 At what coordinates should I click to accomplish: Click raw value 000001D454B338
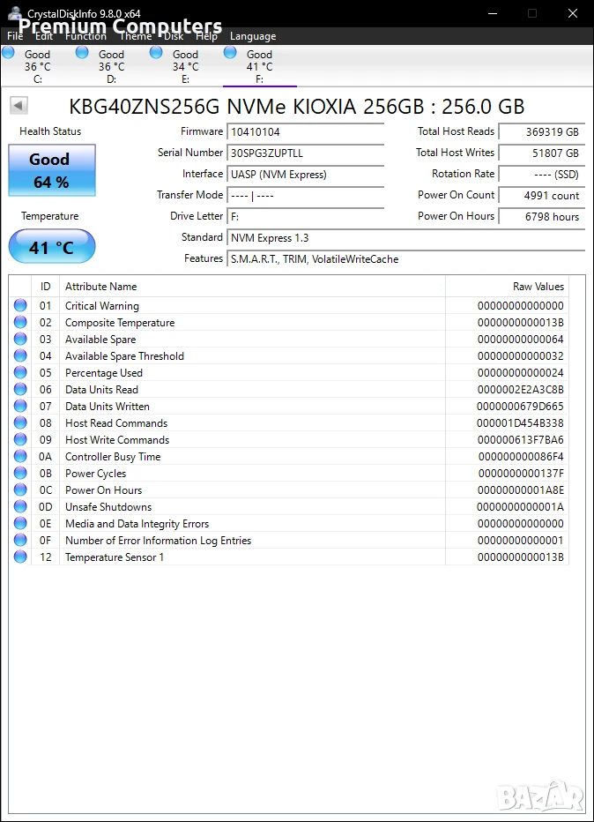[520, 423]
